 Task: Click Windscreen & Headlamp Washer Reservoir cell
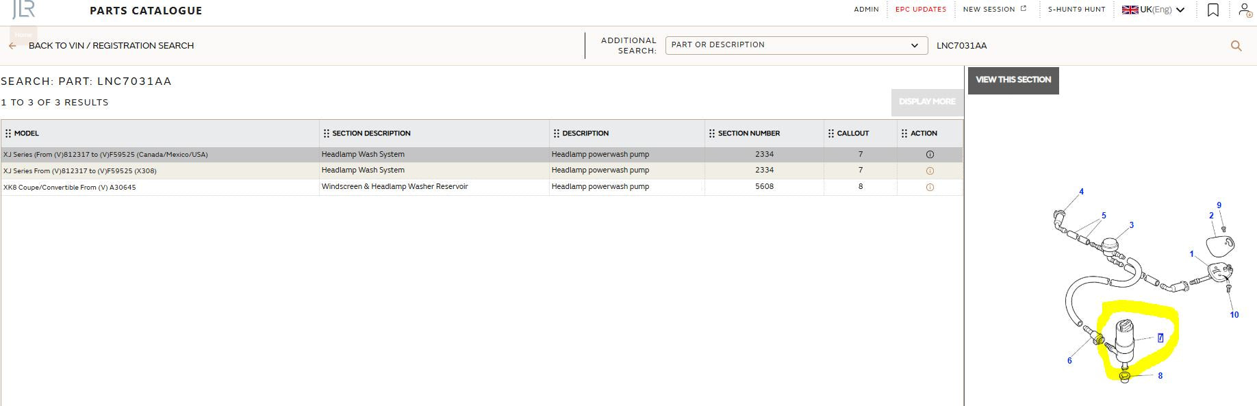[395, 186]
